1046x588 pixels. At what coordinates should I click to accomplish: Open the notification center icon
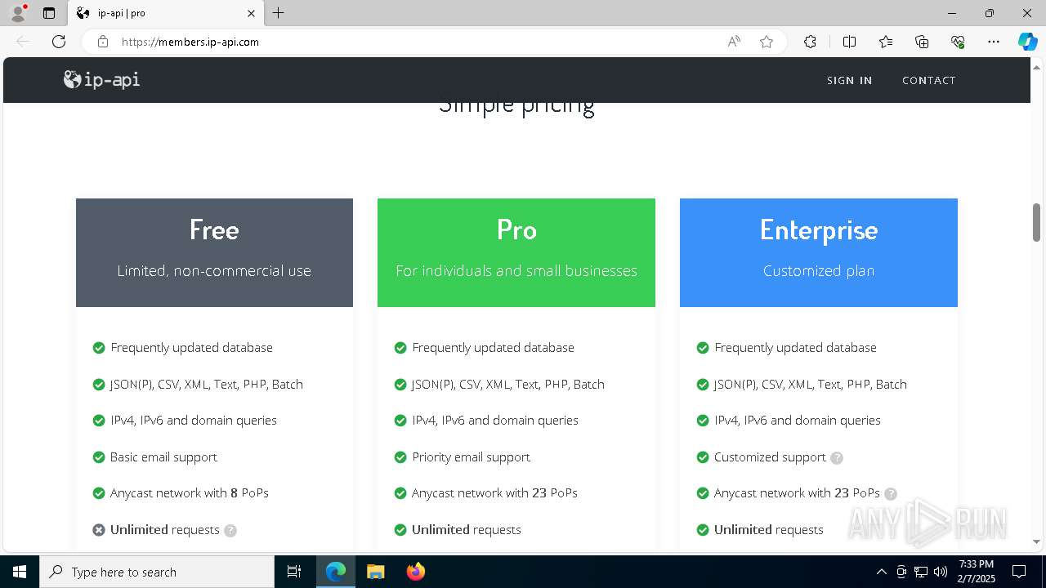coord(1019,572)
